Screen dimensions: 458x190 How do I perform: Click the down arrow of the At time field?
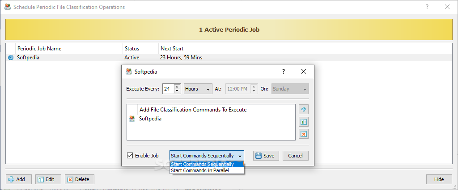(254, 91)
